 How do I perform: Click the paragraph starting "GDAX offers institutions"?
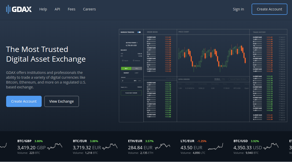point(46,80)
